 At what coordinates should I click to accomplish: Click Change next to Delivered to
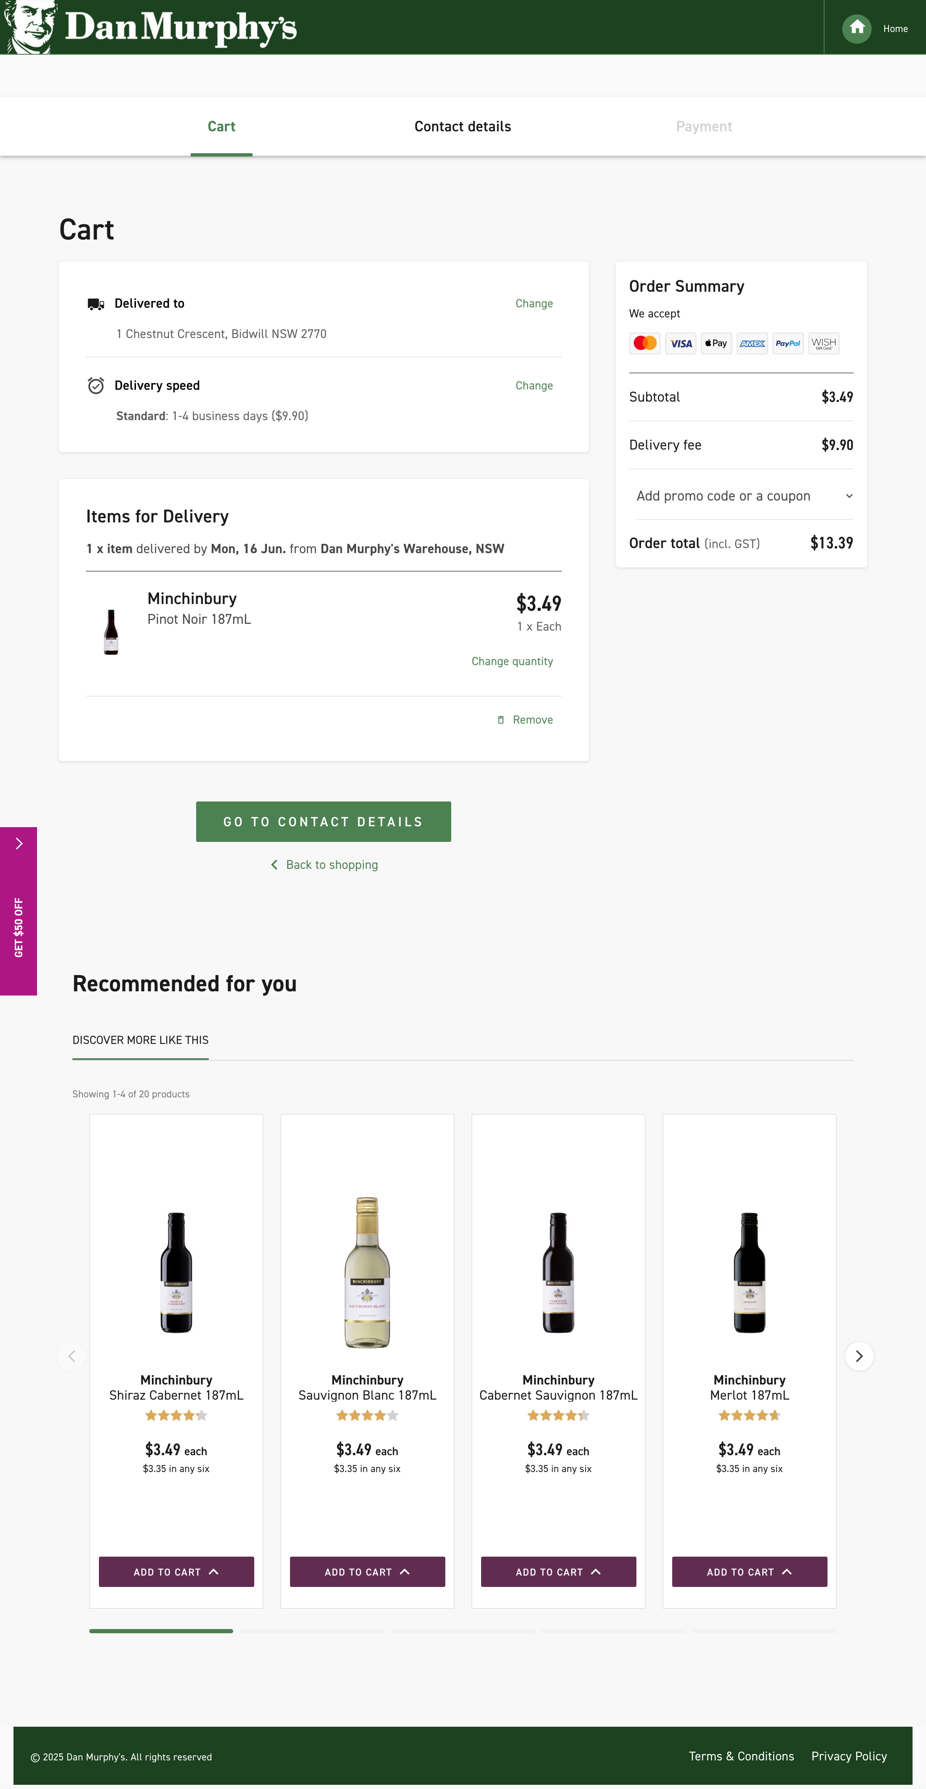[x=534, y=303]
